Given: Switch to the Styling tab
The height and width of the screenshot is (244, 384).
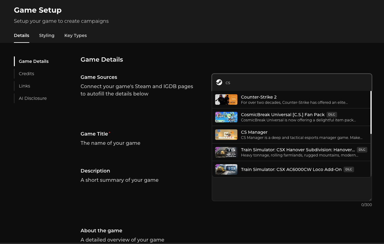Looking at the screenshot, I should click(x=47, y=35).
